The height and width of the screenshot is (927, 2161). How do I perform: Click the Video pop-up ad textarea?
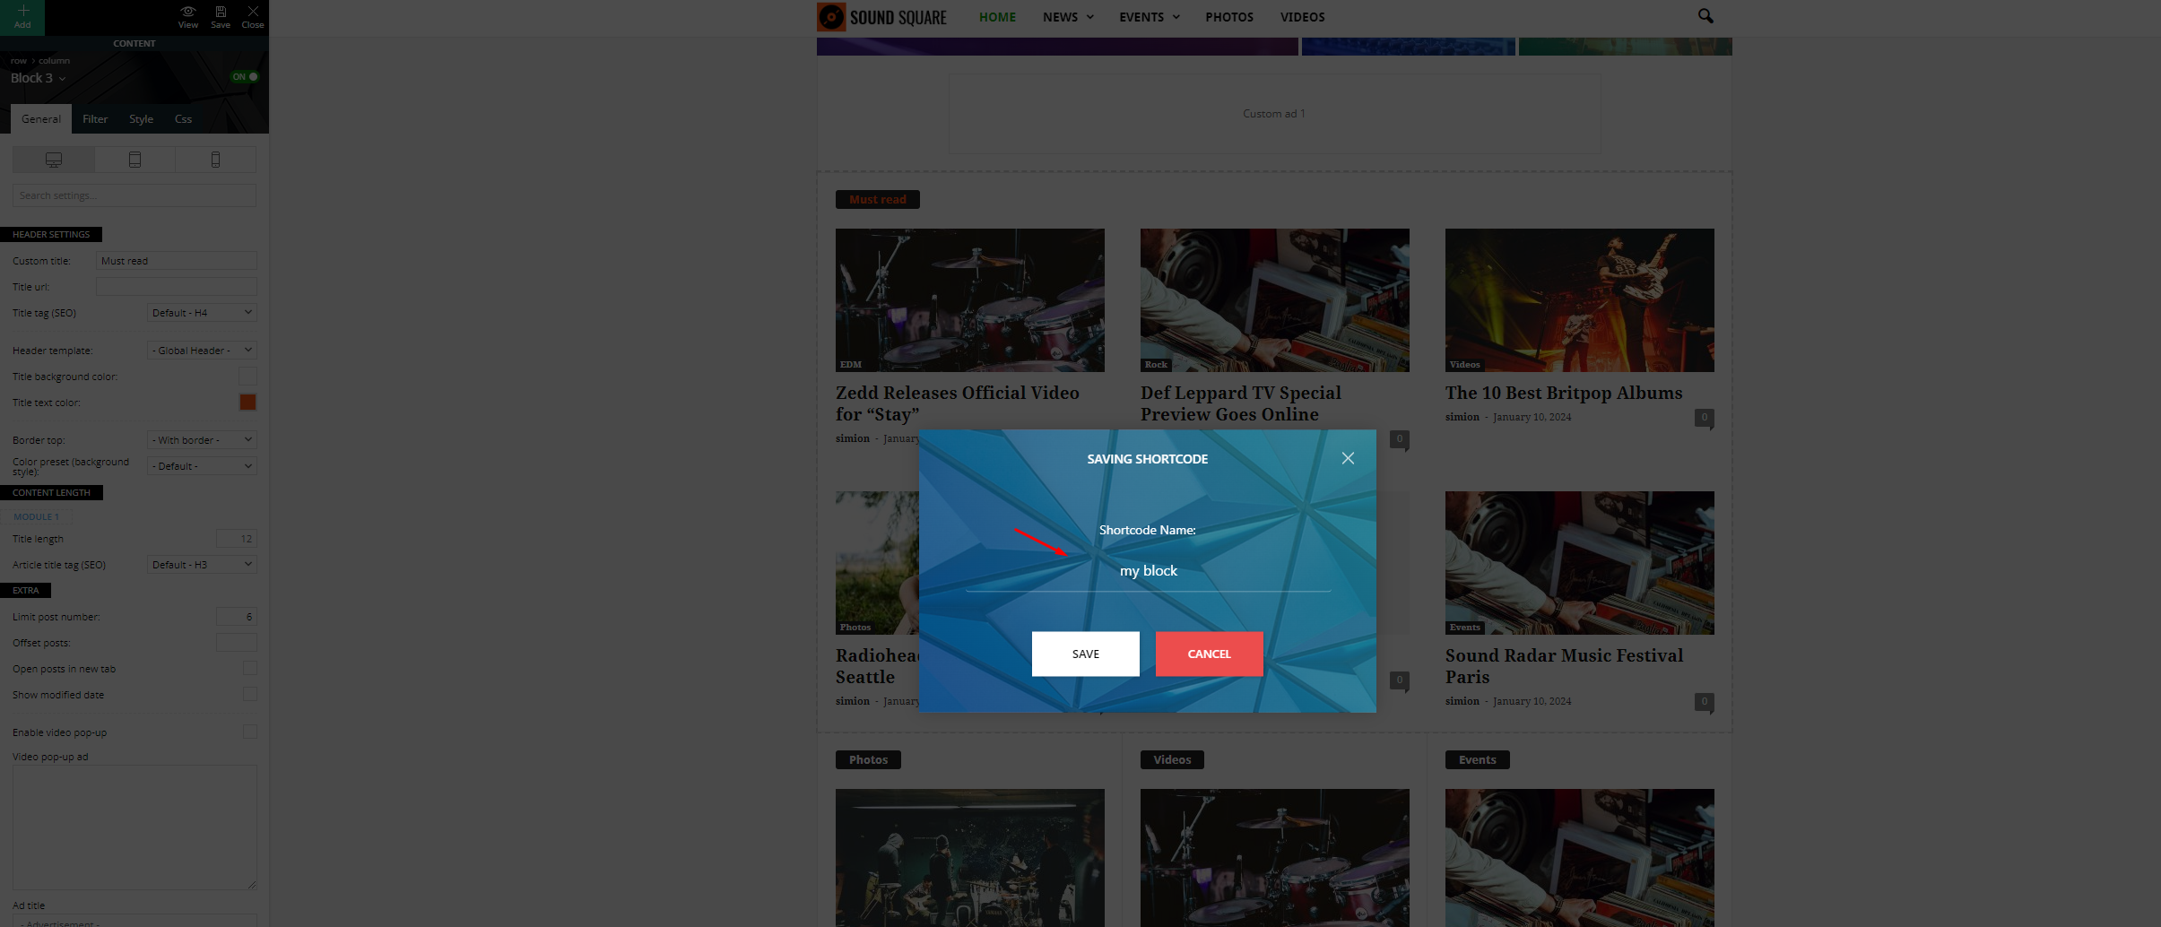click(x=135, y=827)
